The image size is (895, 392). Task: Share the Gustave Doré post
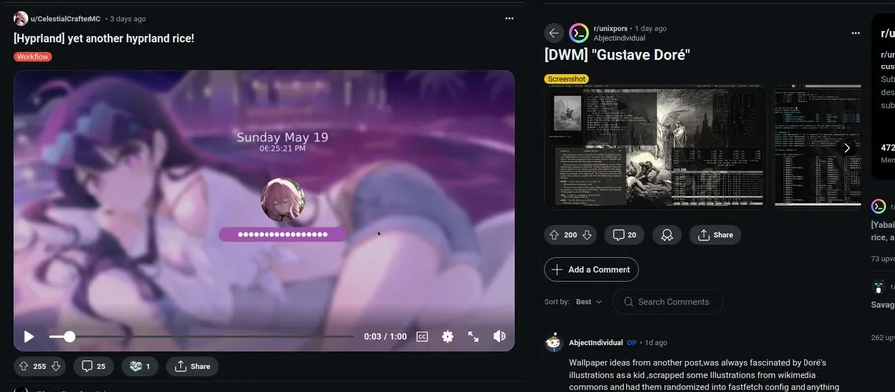point(715,235)
